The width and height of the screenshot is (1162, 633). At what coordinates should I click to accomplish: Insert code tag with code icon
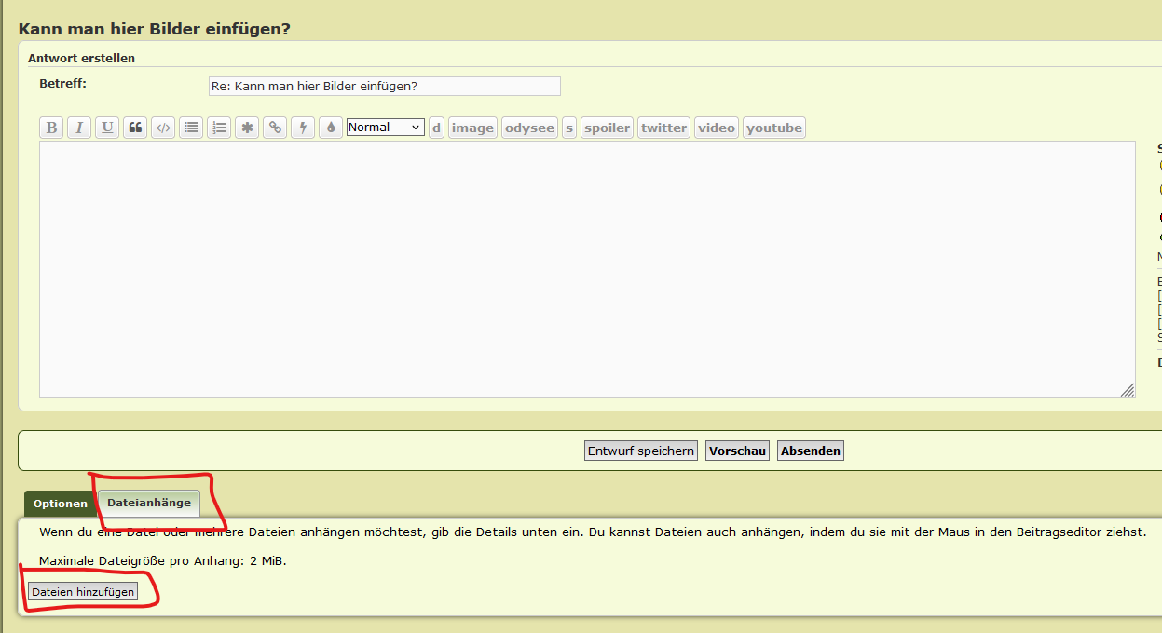163,128
